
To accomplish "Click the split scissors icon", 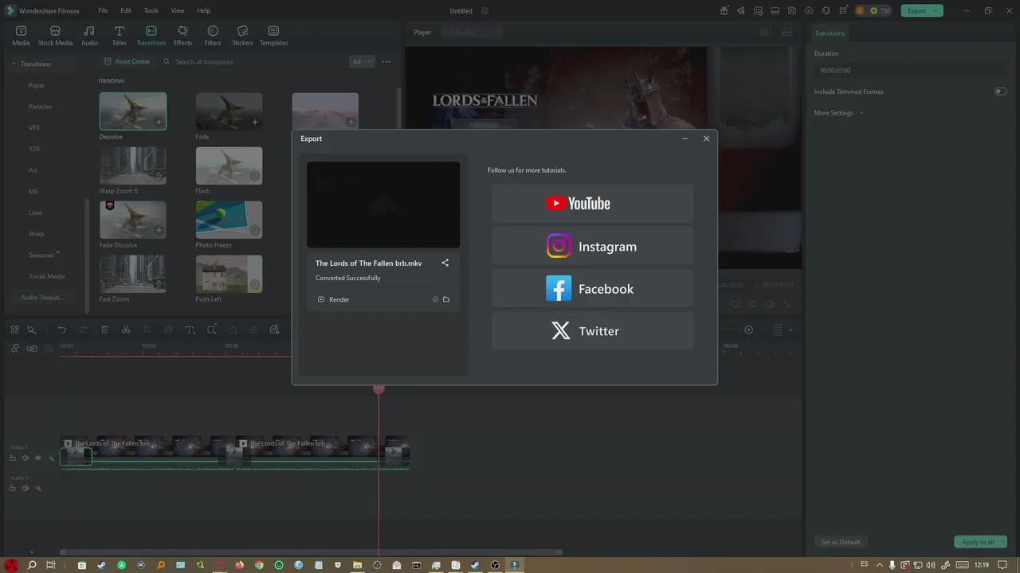I will [x=126, y=329].
